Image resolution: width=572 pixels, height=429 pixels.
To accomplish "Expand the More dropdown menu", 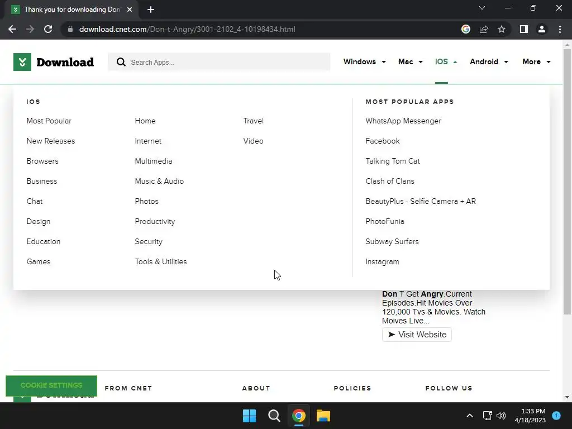I will pyautogui.click(x=536, y=61).
